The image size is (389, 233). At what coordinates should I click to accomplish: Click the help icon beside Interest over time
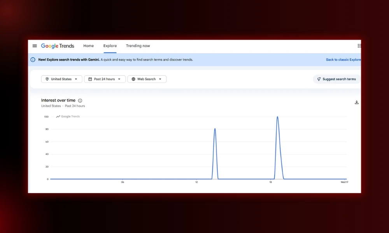pyautogui.click(x=80, y=101)
